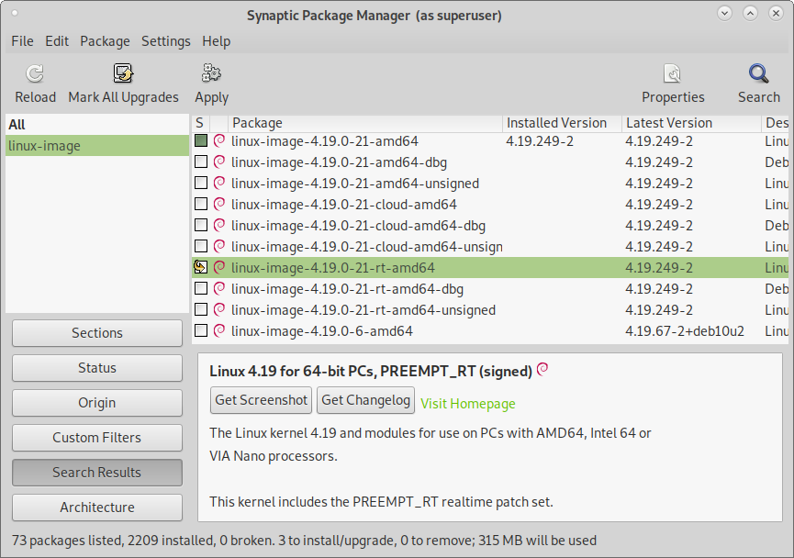Sort by Installed Version column header
This screenshot has height=558, width=794.
562,123
